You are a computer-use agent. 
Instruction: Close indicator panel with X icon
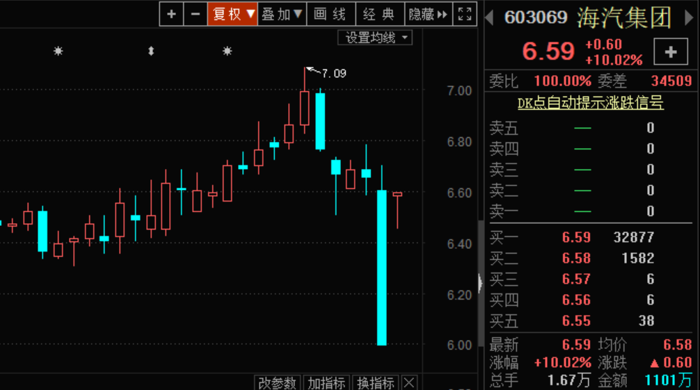point(409,383)
